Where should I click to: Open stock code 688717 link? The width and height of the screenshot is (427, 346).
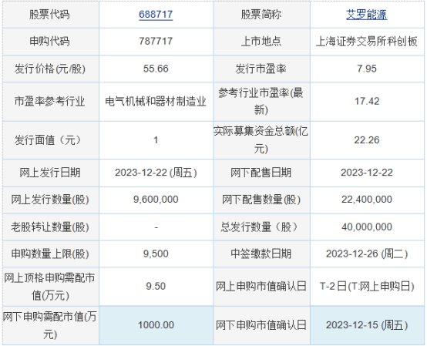(x=156, y=15)
